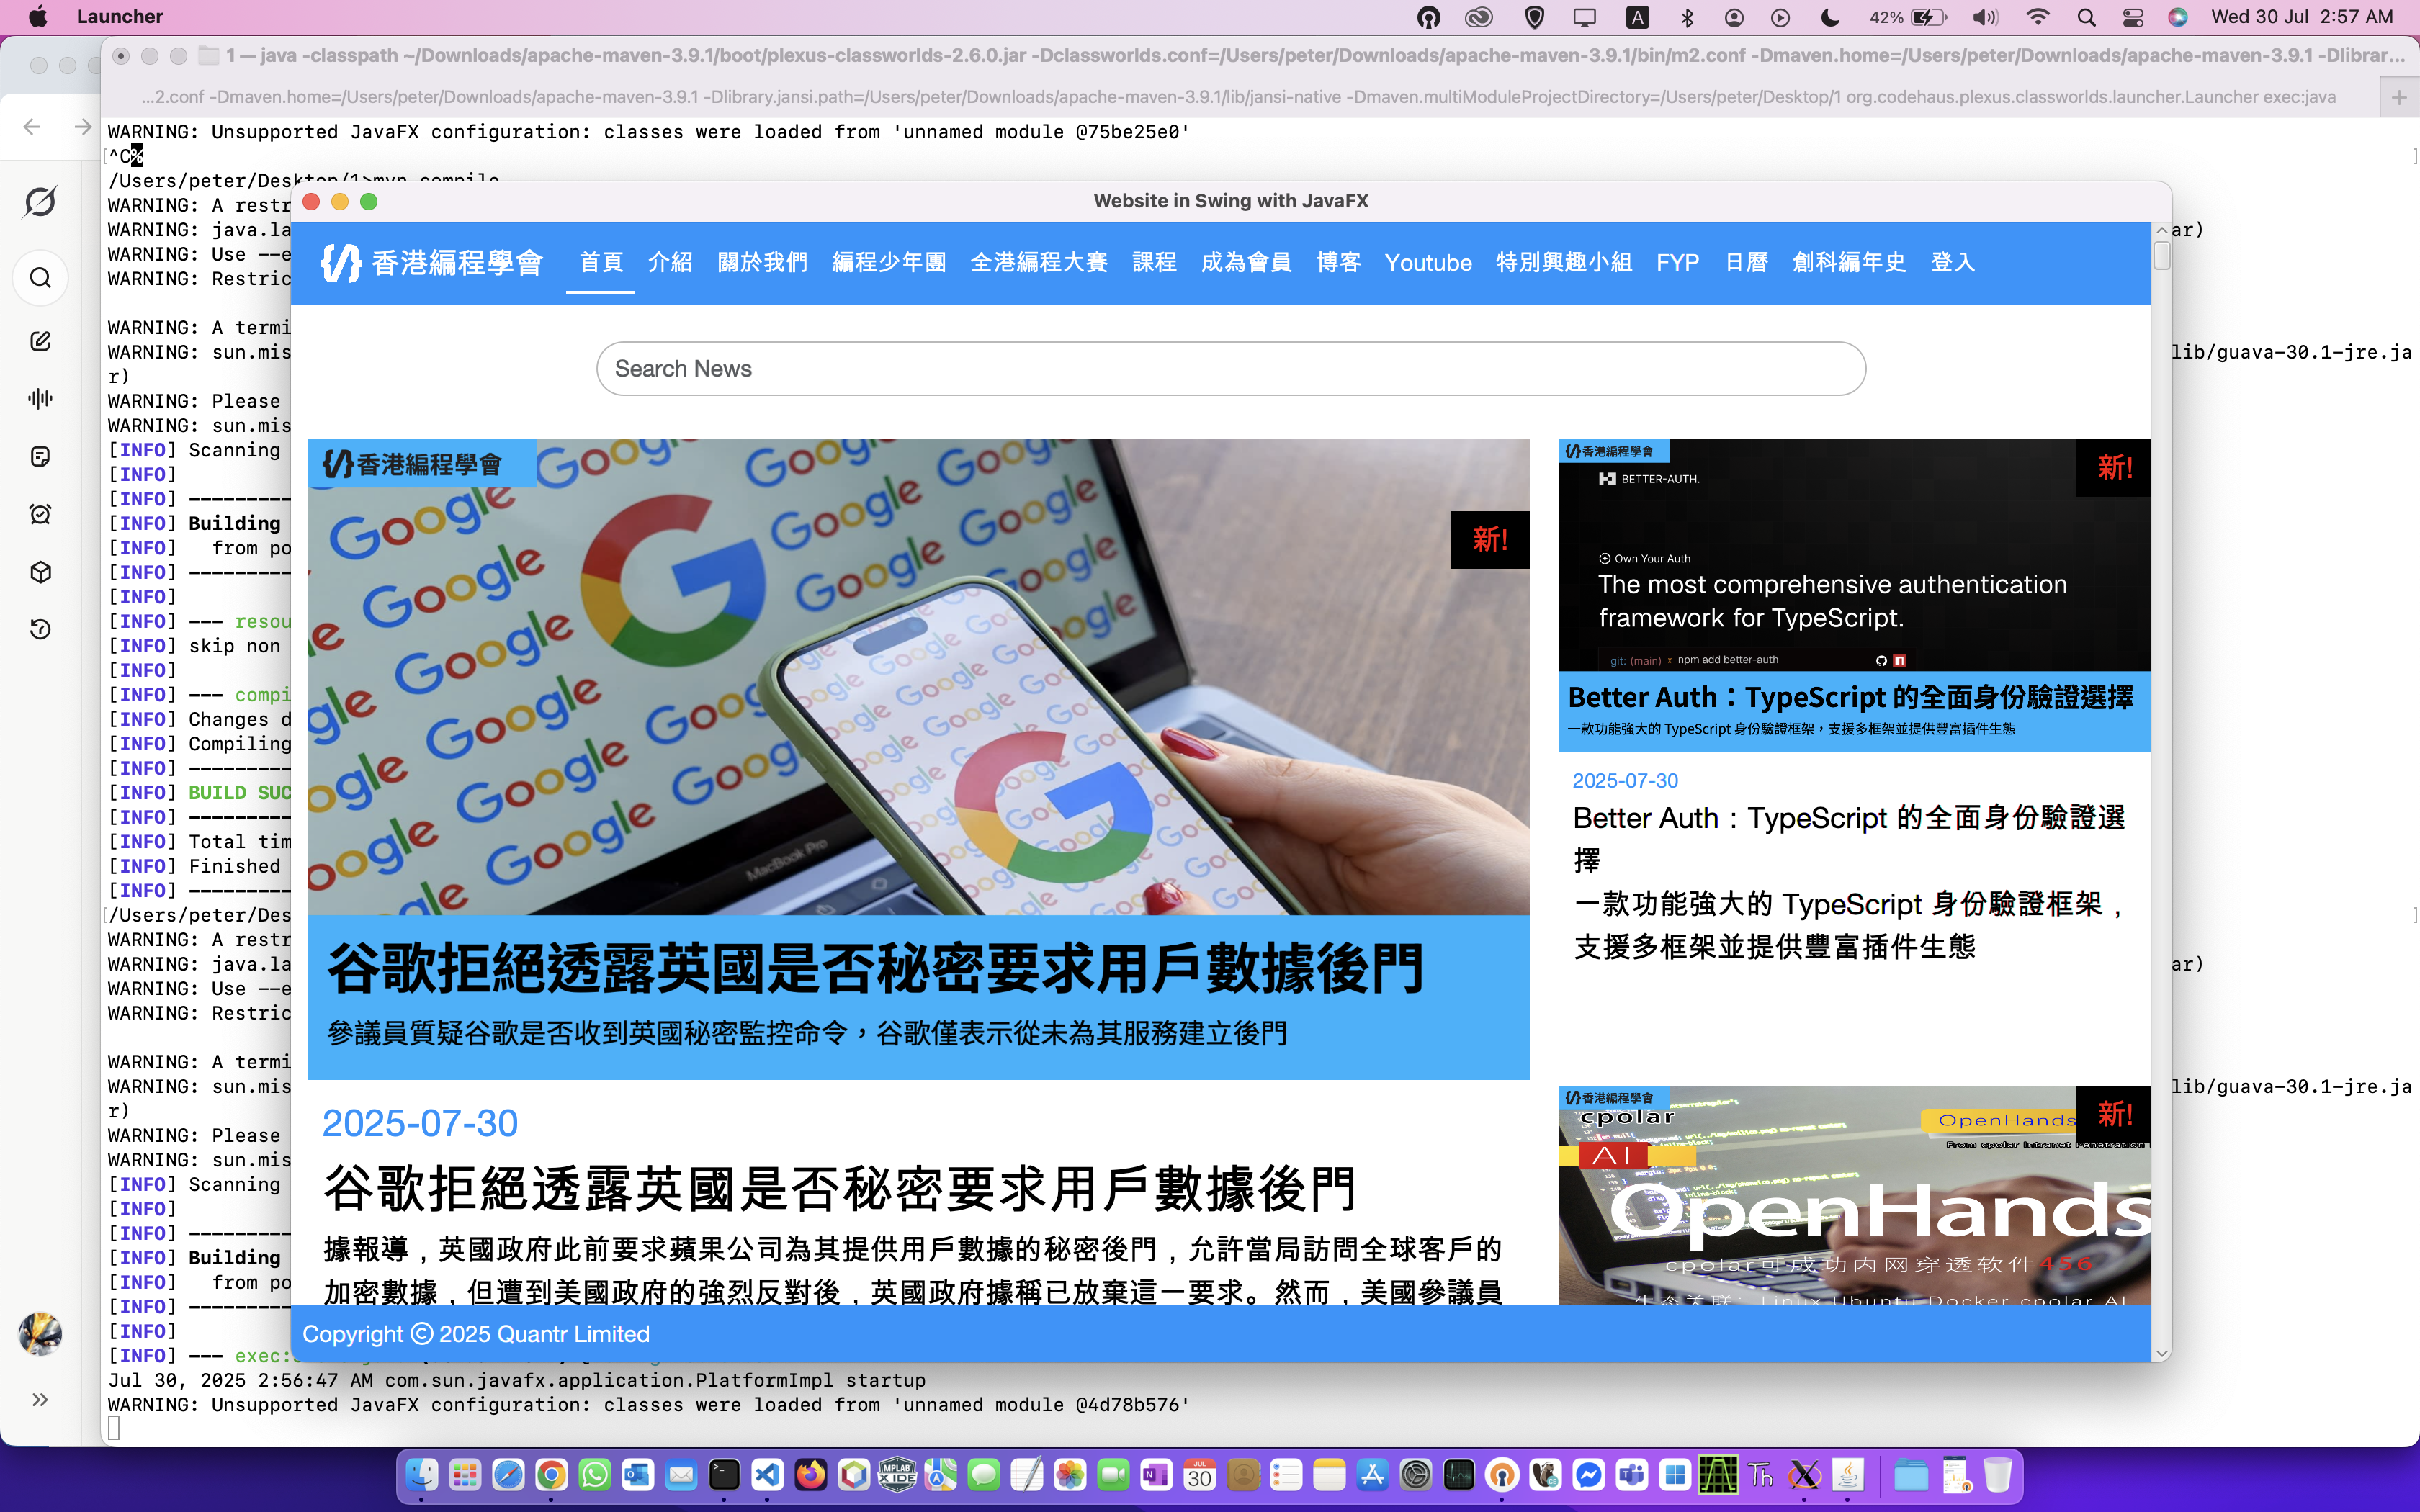Image resolution: width=2420 pixels, height=1512 pixels.
Task: Open Siri from the menu bar
Action: click(x=2178, y=17)
